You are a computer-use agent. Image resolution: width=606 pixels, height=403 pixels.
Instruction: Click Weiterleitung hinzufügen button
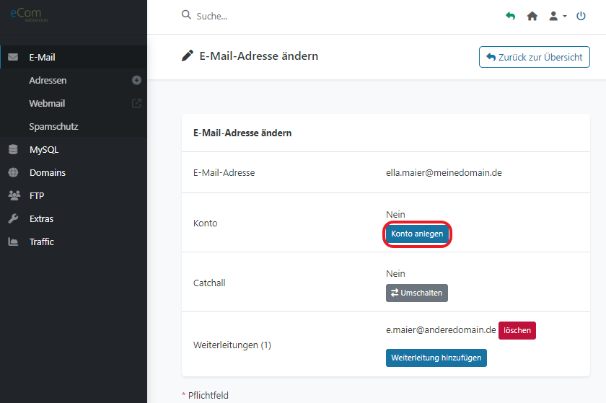pyautogui.click(x=436, y=358)
